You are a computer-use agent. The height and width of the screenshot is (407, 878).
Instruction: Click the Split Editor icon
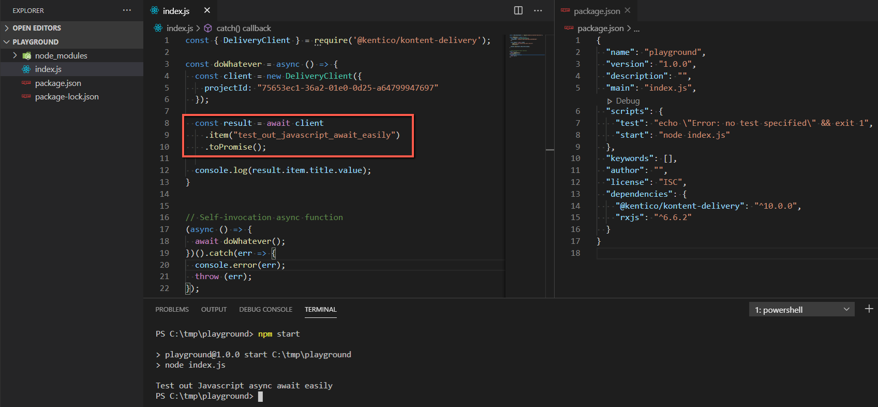coord(518,10)
